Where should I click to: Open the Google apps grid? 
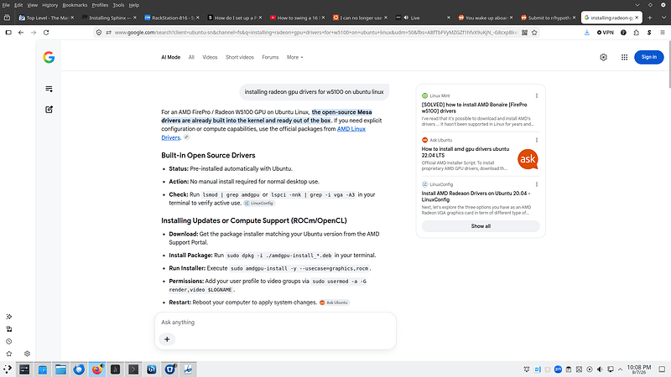click(624, 57)
